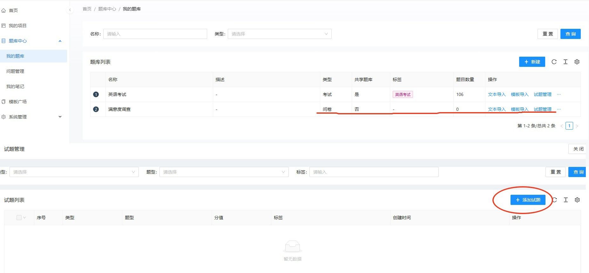
Task: Collapse the sidebar with the arrow icon
Action: [x=70, y=10]
